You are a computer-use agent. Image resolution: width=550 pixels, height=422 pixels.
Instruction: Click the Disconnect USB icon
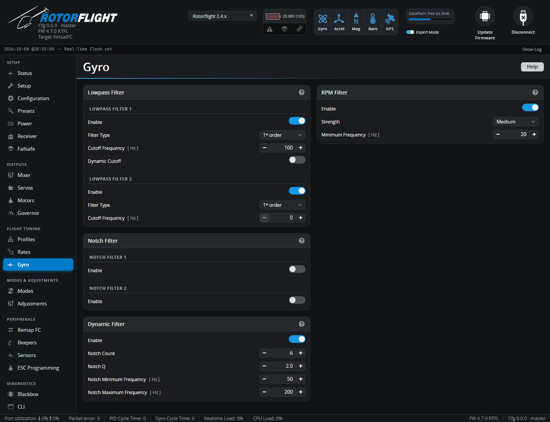523,16
